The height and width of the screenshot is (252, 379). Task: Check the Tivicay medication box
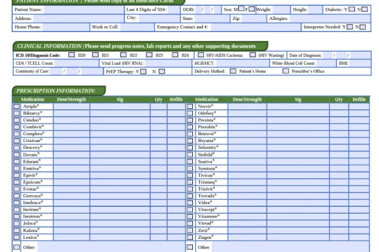click(x=190, y=175)
